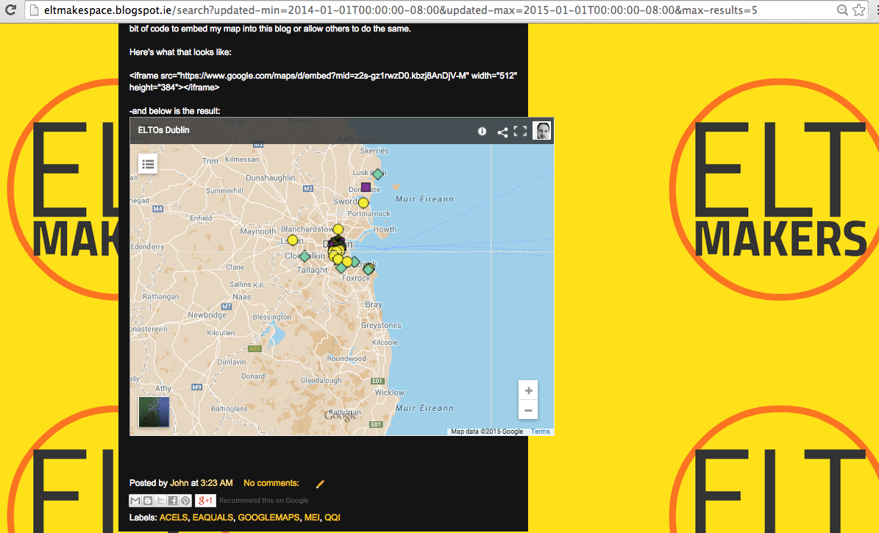Screen dimensions: 879x533
Task: Select the purple square marker near Donabate
Action: pyautogui.click(x=366, y=187)
